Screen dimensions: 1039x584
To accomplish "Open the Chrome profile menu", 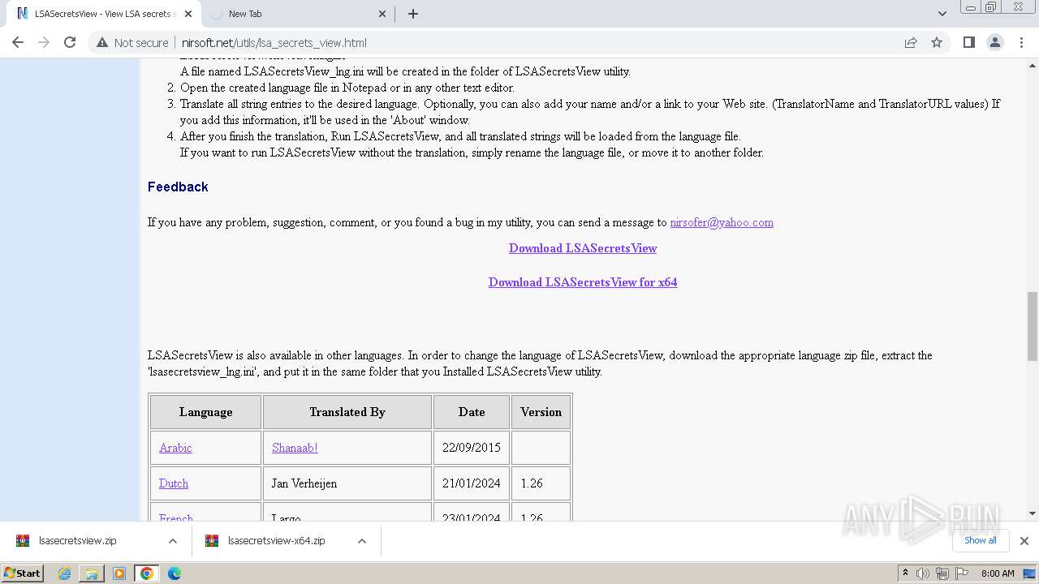I will 994,42.
